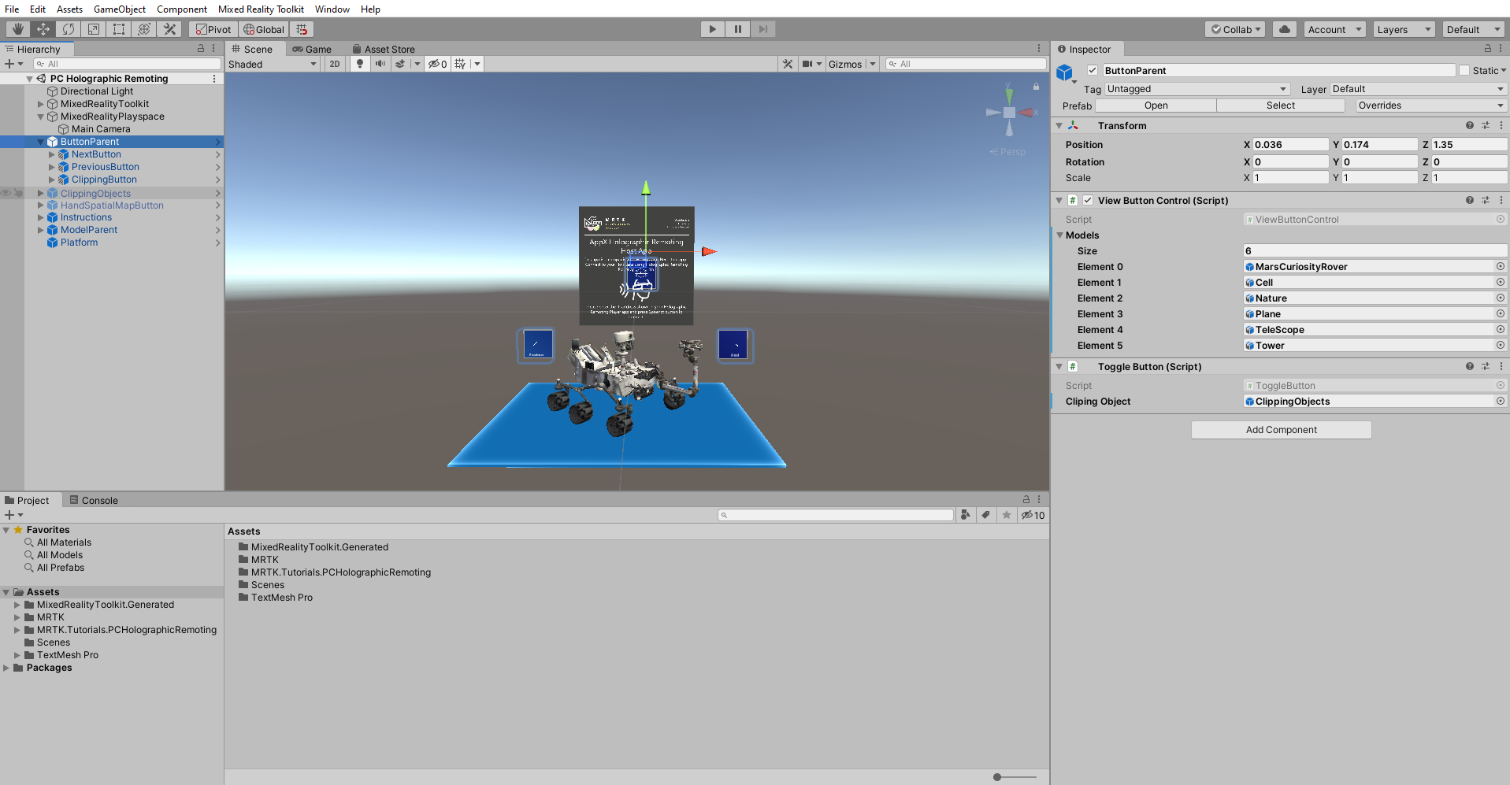Viewport: 1510px width, 785px height.
Task: Open the Mixed Reality Toolkit menu
Action: point(261,9)
